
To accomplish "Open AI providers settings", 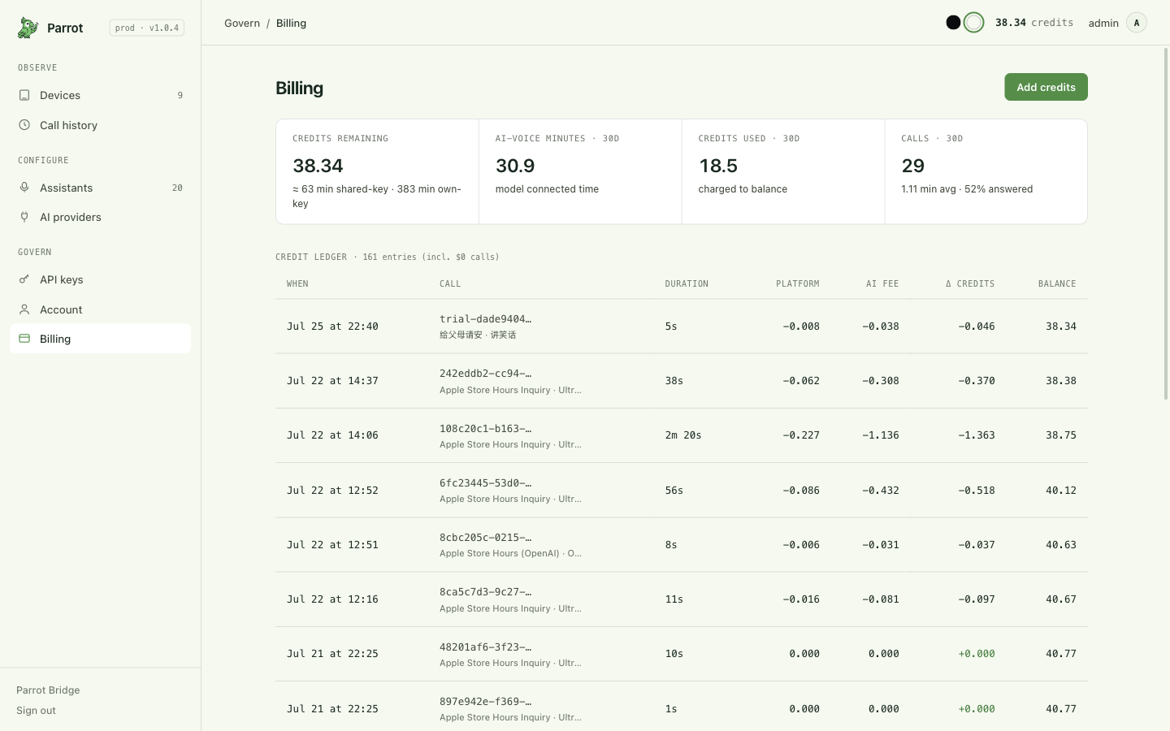I will coord(101,217).
